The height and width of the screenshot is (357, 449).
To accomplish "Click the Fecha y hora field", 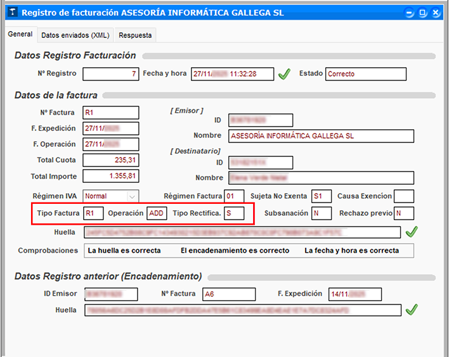I will tap(233, 74).
